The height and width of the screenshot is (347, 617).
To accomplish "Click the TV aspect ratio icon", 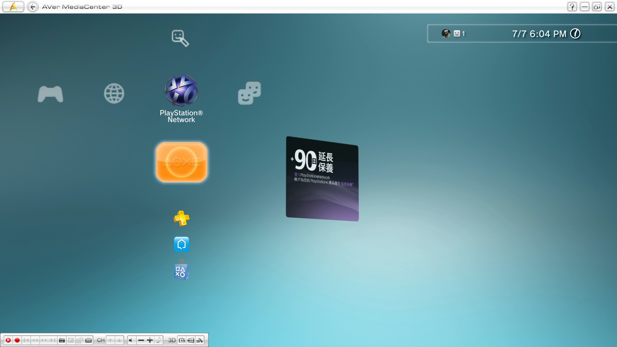I will (89, 340).
